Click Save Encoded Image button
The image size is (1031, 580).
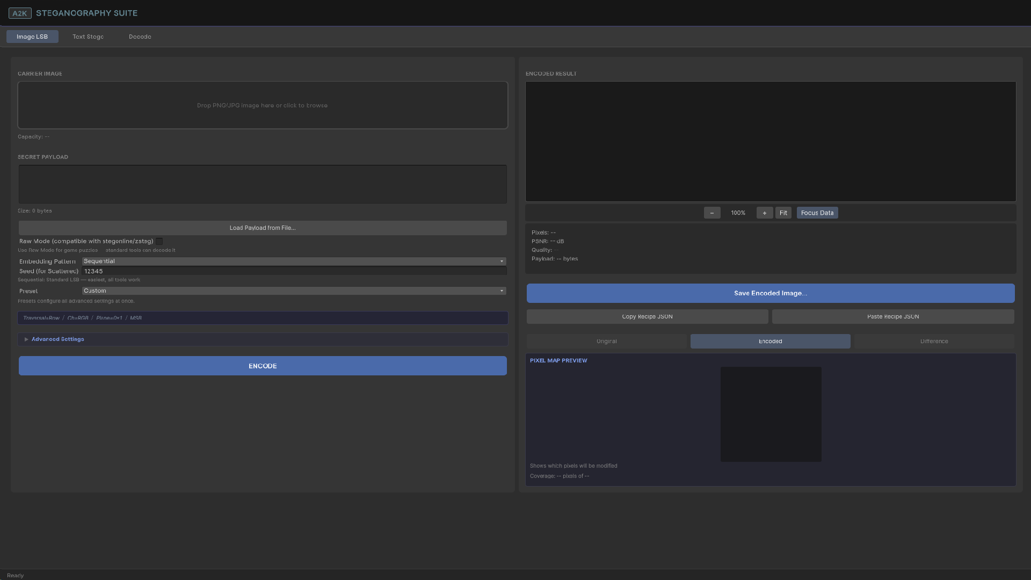pos(771,293)
